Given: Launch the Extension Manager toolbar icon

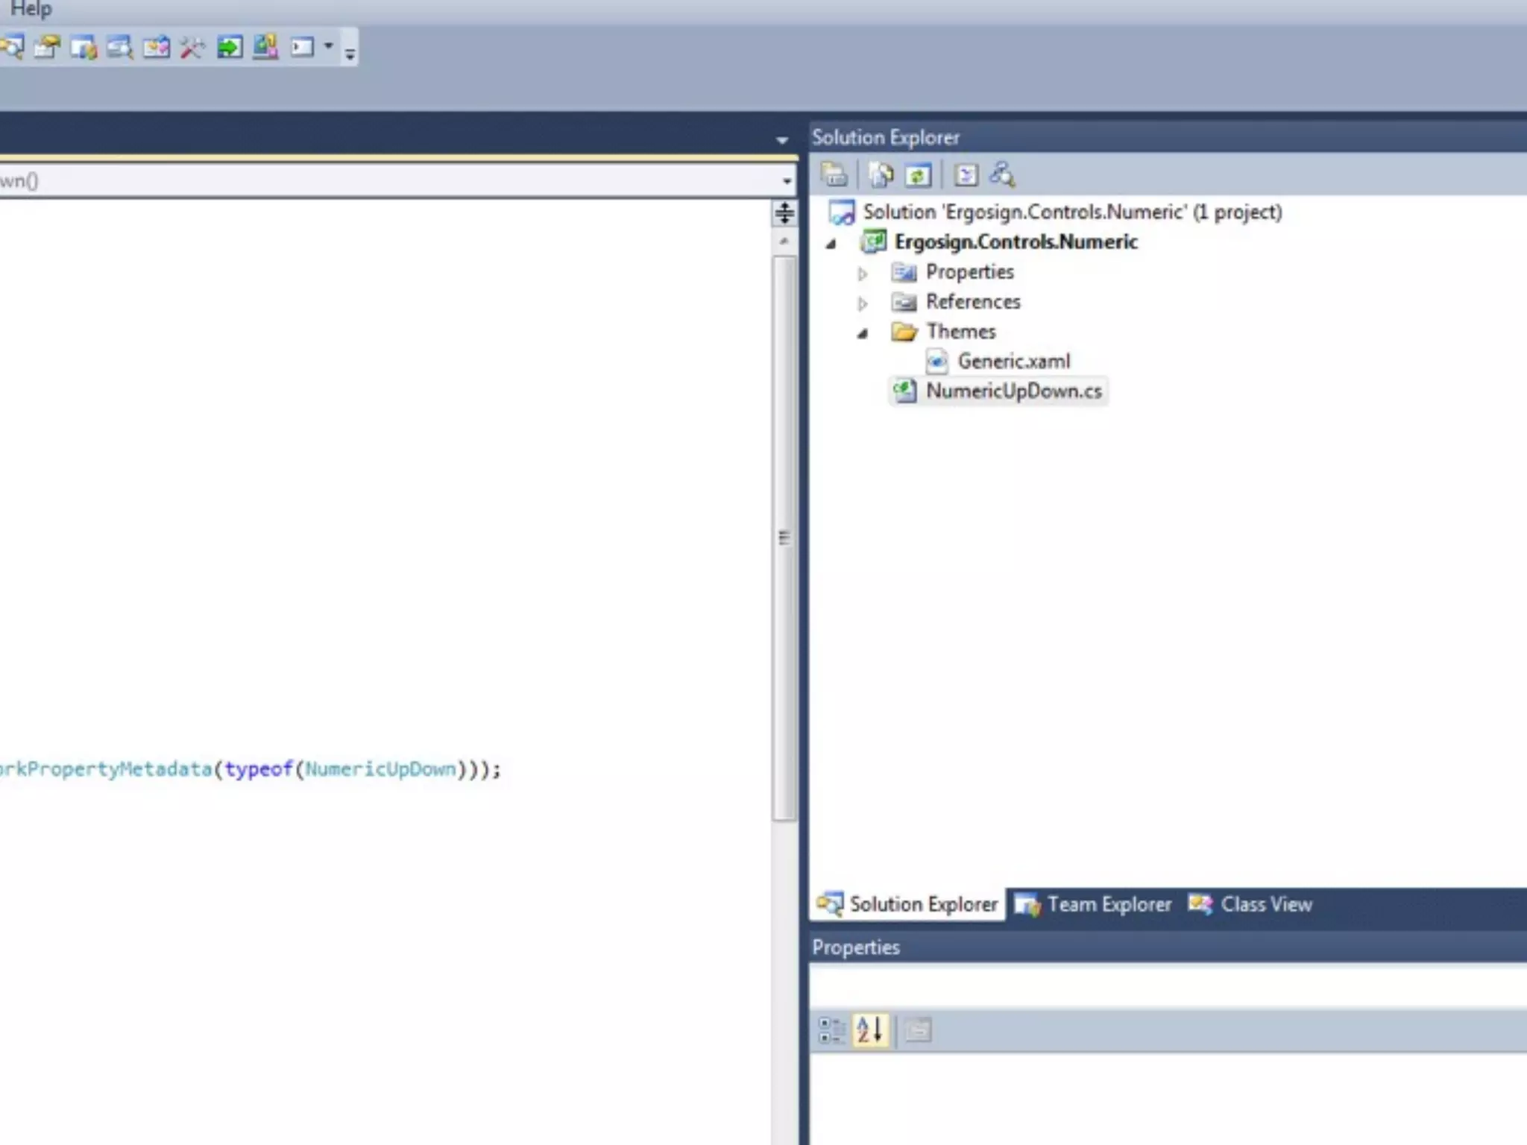Looking at the screenshot, I should 265,48.
